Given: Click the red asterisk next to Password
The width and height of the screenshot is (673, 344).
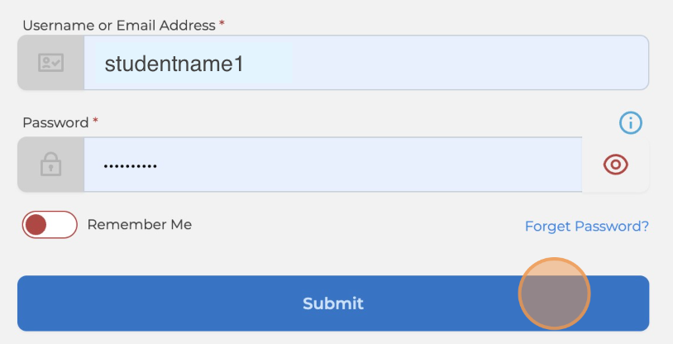Looking at the screenshot, I should coord(95,122).
